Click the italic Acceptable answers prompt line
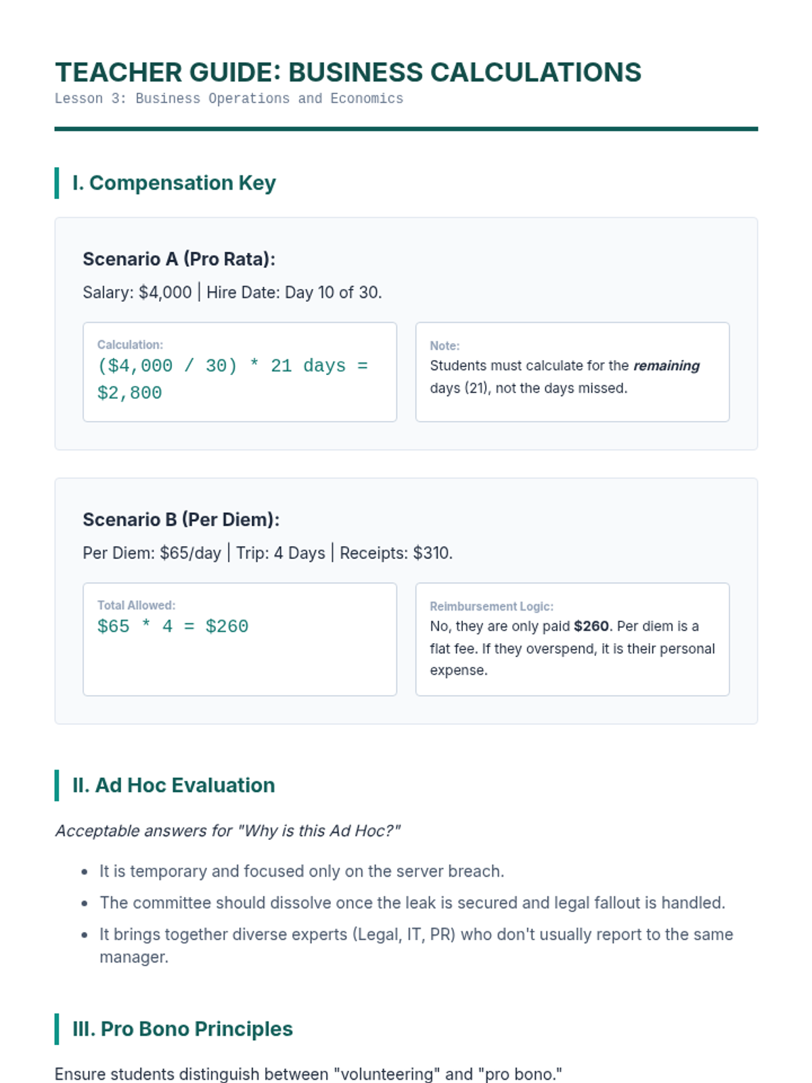Image resolution: width=812 pixels, height=1083 pixels. pos(227,831)
